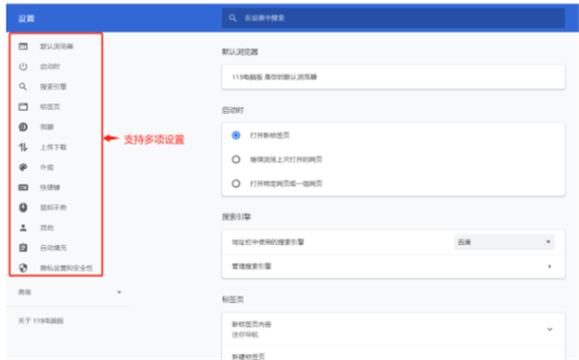Viewport: 579px width, 360px height.
Task: Click the magnifier icon in the settings search bar
Action: 233,17
